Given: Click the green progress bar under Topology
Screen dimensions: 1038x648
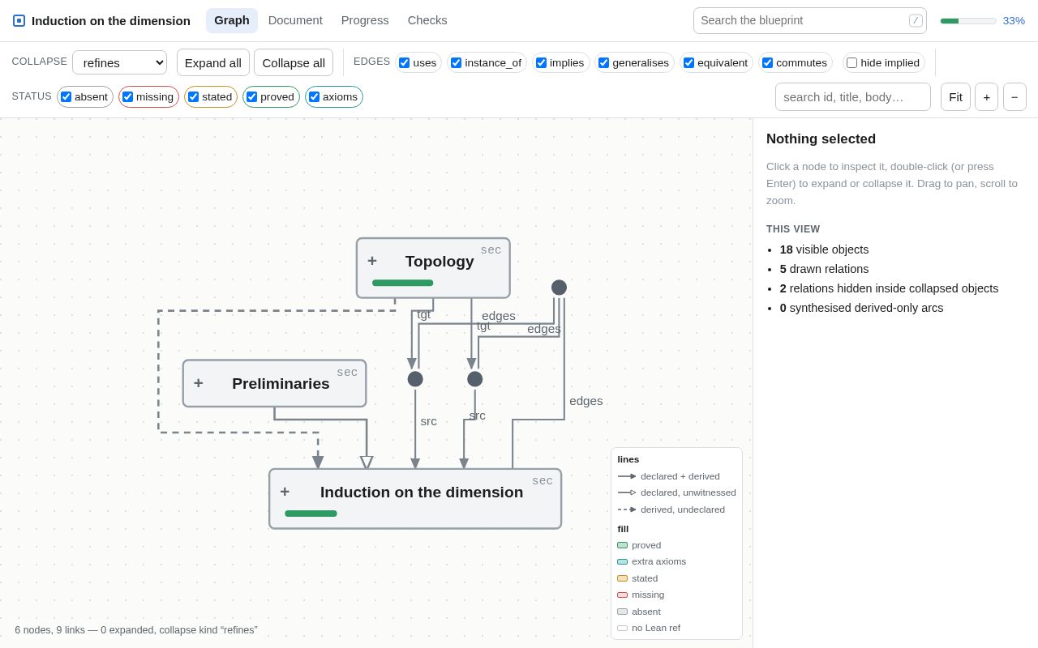Looking at the screenshot, I should tap(403, 283).
